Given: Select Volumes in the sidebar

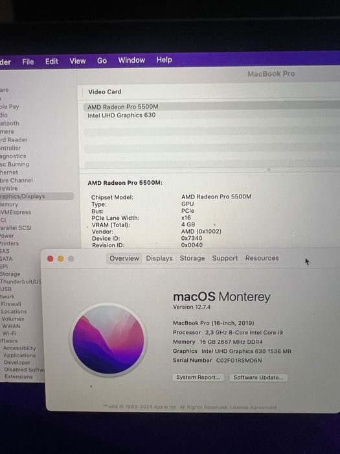Looking at the screenshot, I should pos(13,319).
